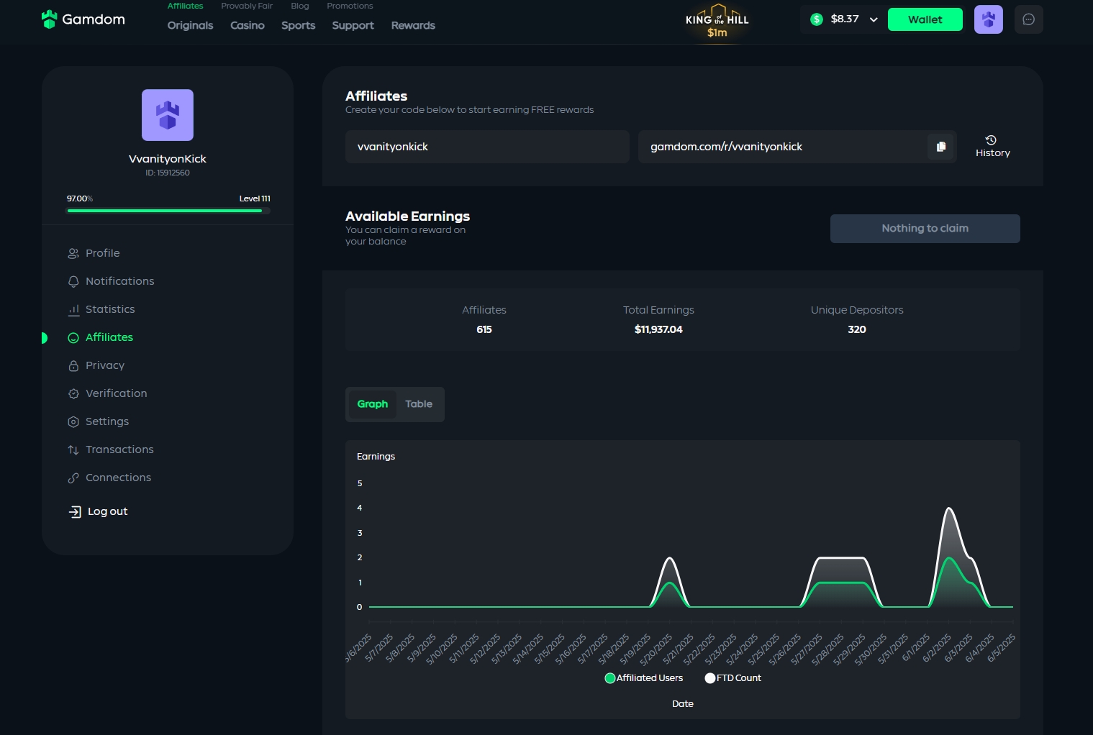Image resolution: width=1093 pixels, height=735 pixels.
Task: Open the Originals menu
Action: click(191, 25)
